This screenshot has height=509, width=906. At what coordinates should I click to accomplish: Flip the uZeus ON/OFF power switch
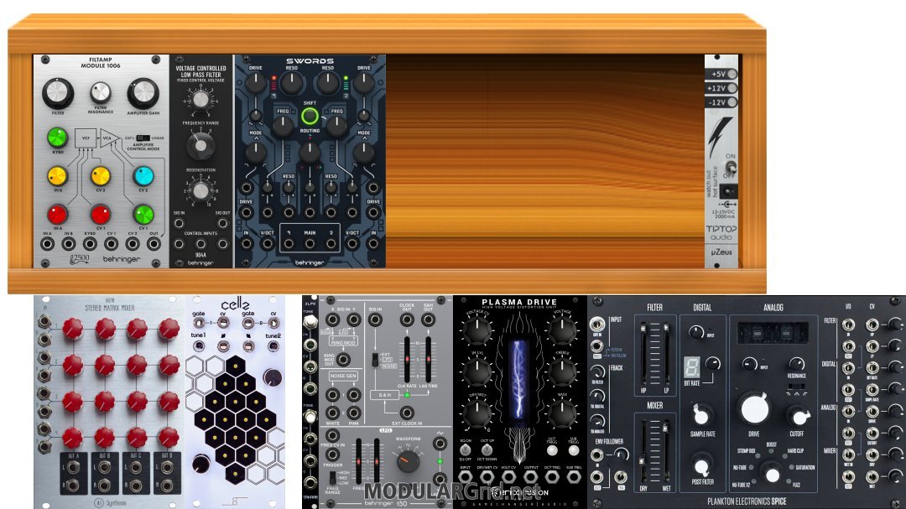tap(730, 168)
